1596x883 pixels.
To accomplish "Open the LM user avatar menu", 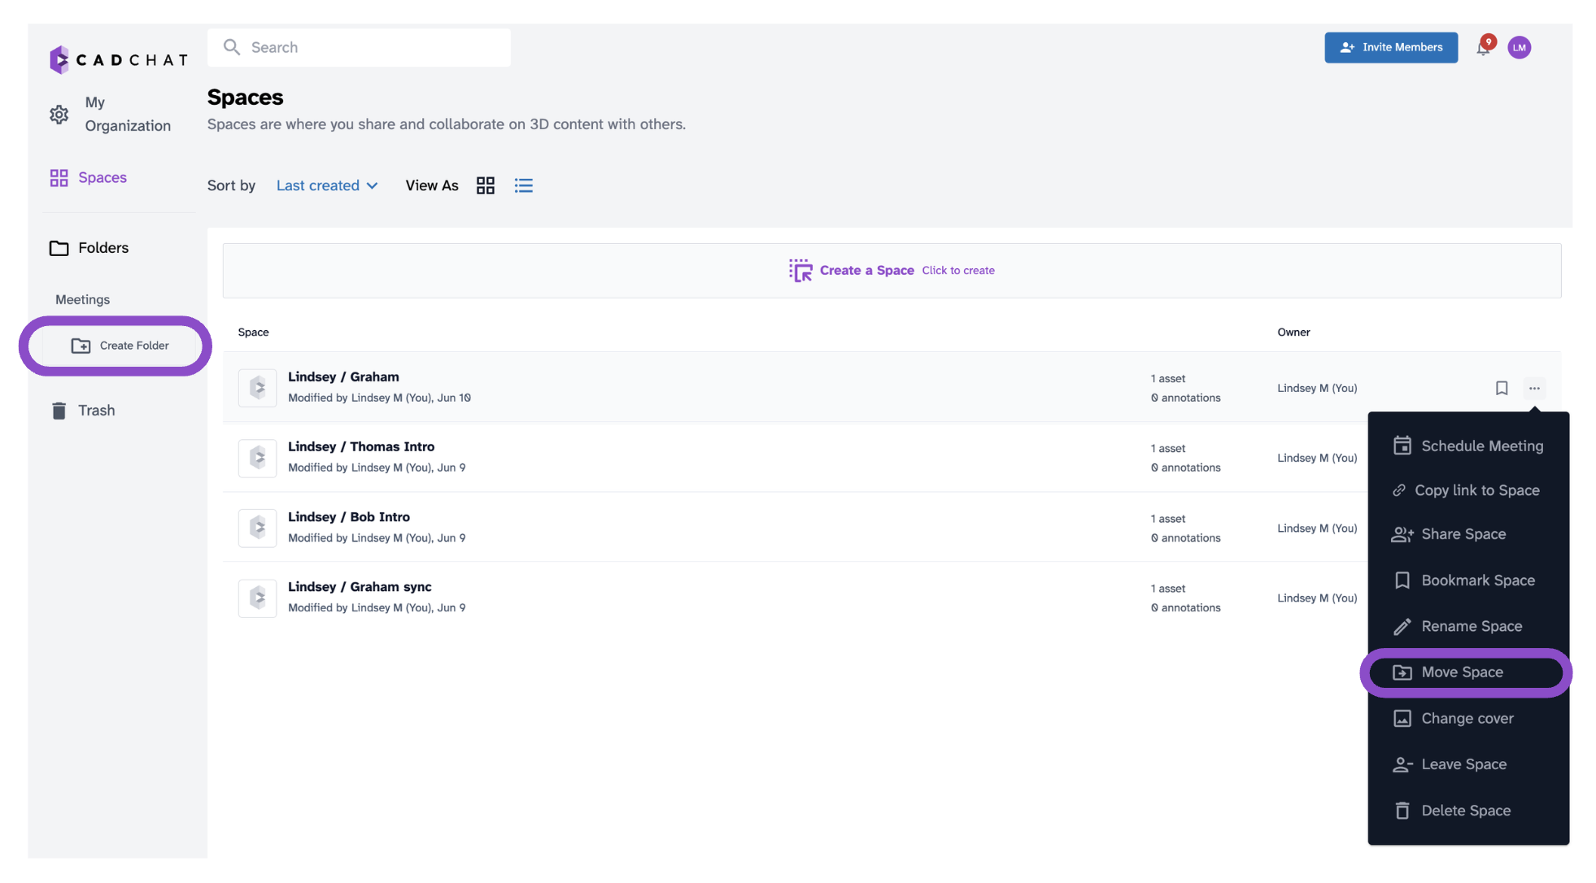I will (x=1519, y=47).
